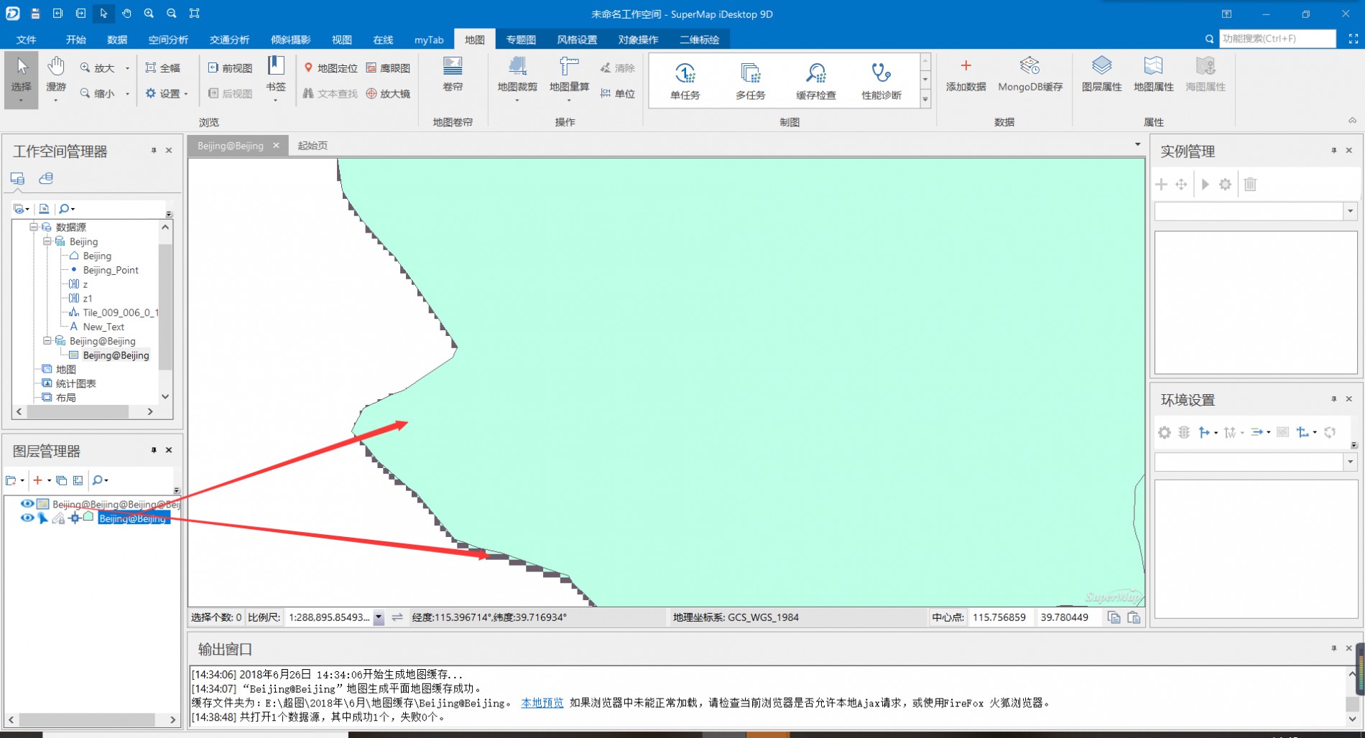1365x738 pixels.
Task: Open 性能诊断 performance diagnosis
Action: tap(882, 80)
